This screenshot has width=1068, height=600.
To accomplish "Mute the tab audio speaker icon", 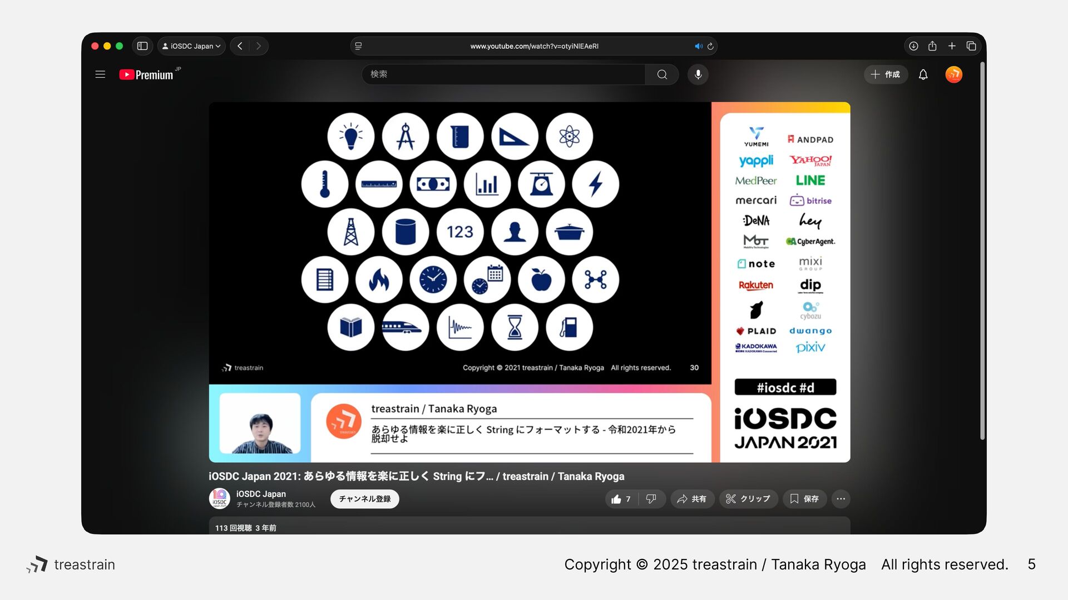I will [x=698, y=46].
